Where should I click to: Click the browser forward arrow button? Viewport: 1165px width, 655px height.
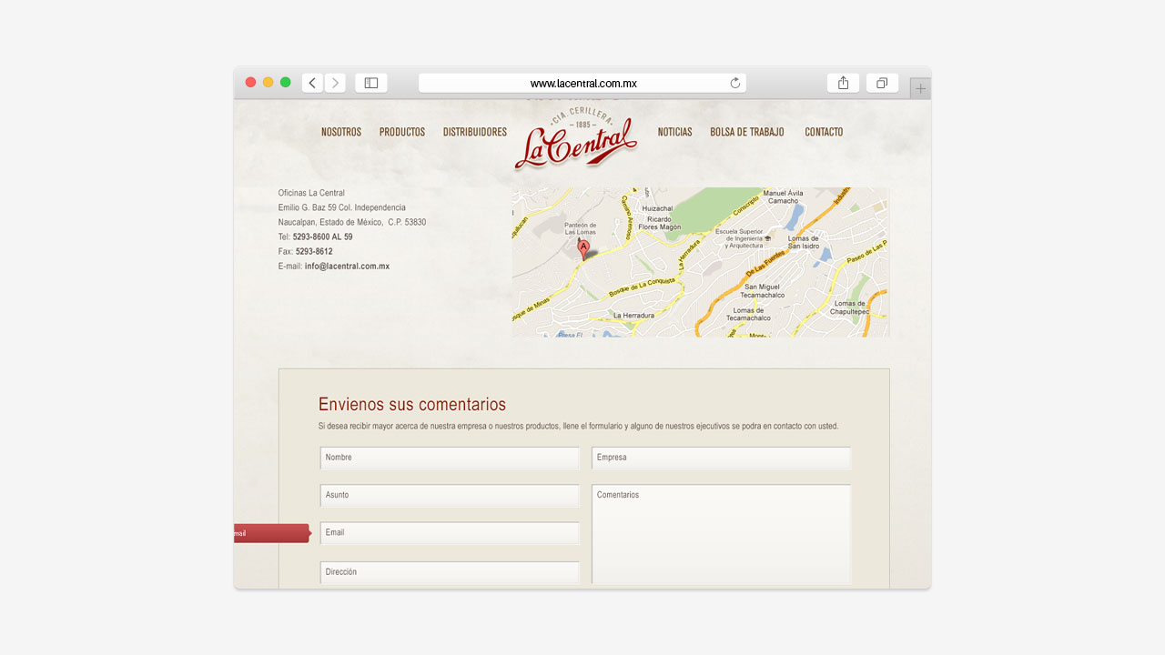tap(335, 83)
